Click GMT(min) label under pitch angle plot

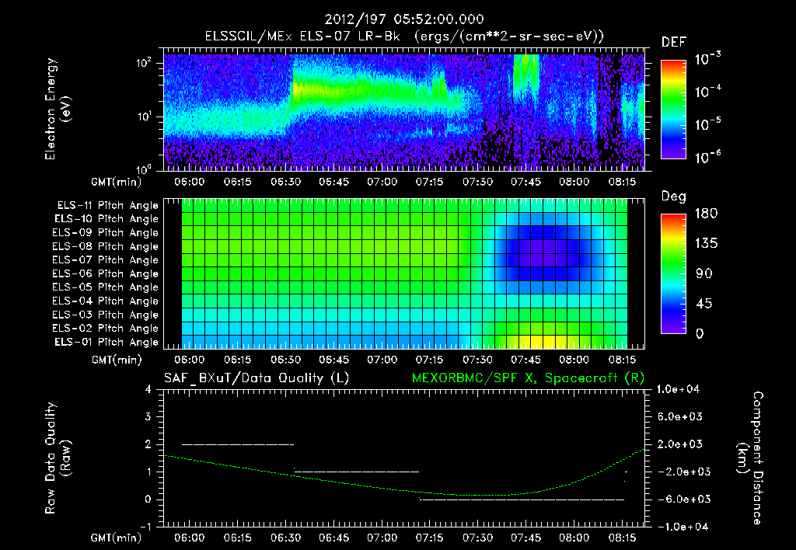(117, 360)
